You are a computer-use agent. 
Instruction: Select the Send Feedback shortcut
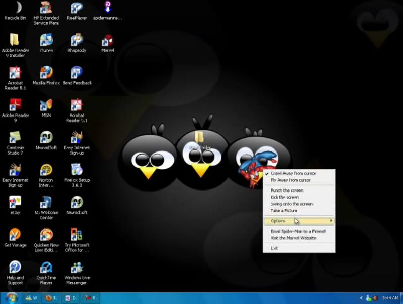[77, 75]
